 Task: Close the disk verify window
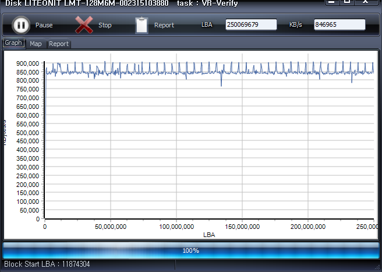(366, 2)
